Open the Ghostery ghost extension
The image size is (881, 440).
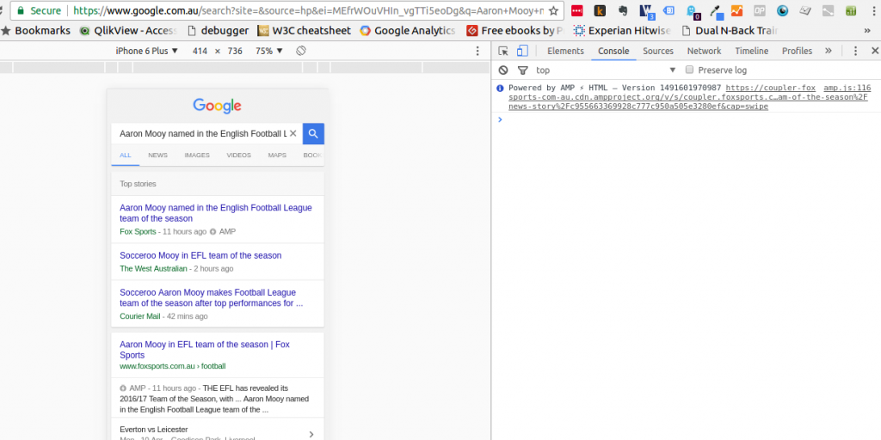[x=693, y=11]
